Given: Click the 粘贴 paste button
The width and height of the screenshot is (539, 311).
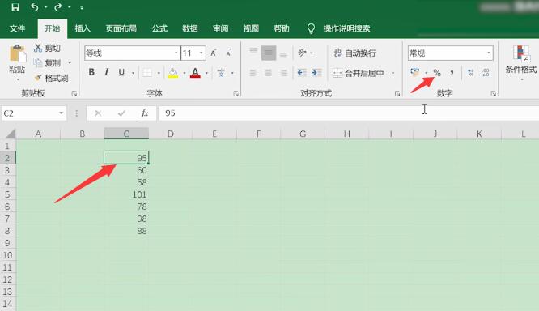Looking at the screenshot, I should 17,59.
